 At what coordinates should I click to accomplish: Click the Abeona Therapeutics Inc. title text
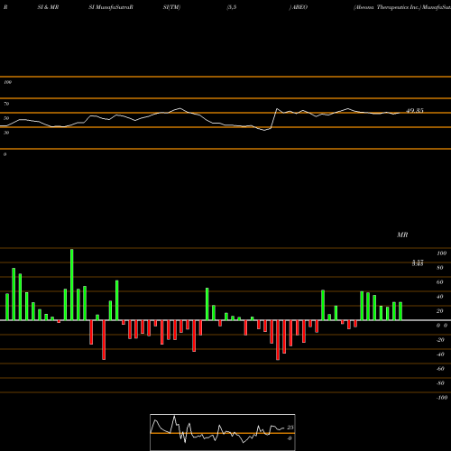pyautogui.click(x=387, y=7)
